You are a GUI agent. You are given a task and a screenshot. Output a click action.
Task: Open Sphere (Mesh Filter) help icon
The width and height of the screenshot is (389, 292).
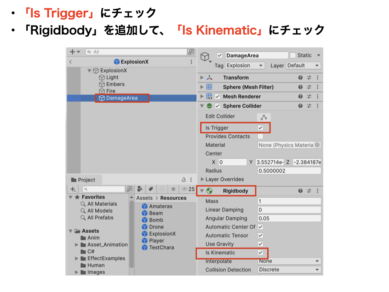point(300,87)
